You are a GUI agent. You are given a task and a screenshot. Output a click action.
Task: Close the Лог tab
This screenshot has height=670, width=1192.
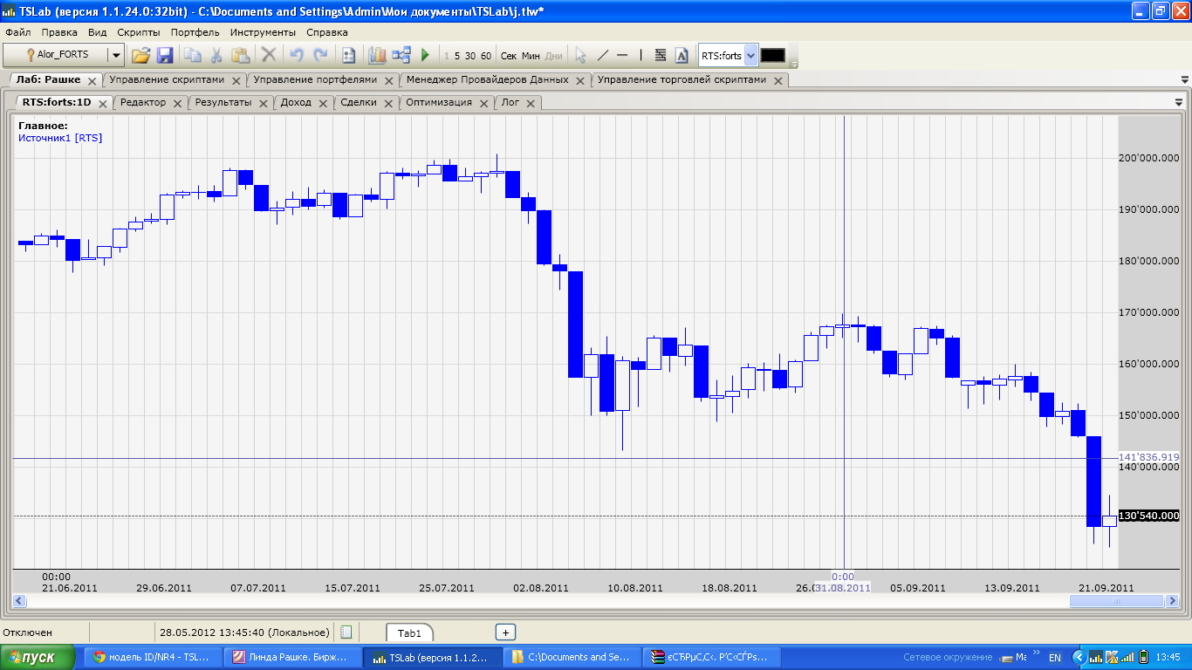coord(531,103)
